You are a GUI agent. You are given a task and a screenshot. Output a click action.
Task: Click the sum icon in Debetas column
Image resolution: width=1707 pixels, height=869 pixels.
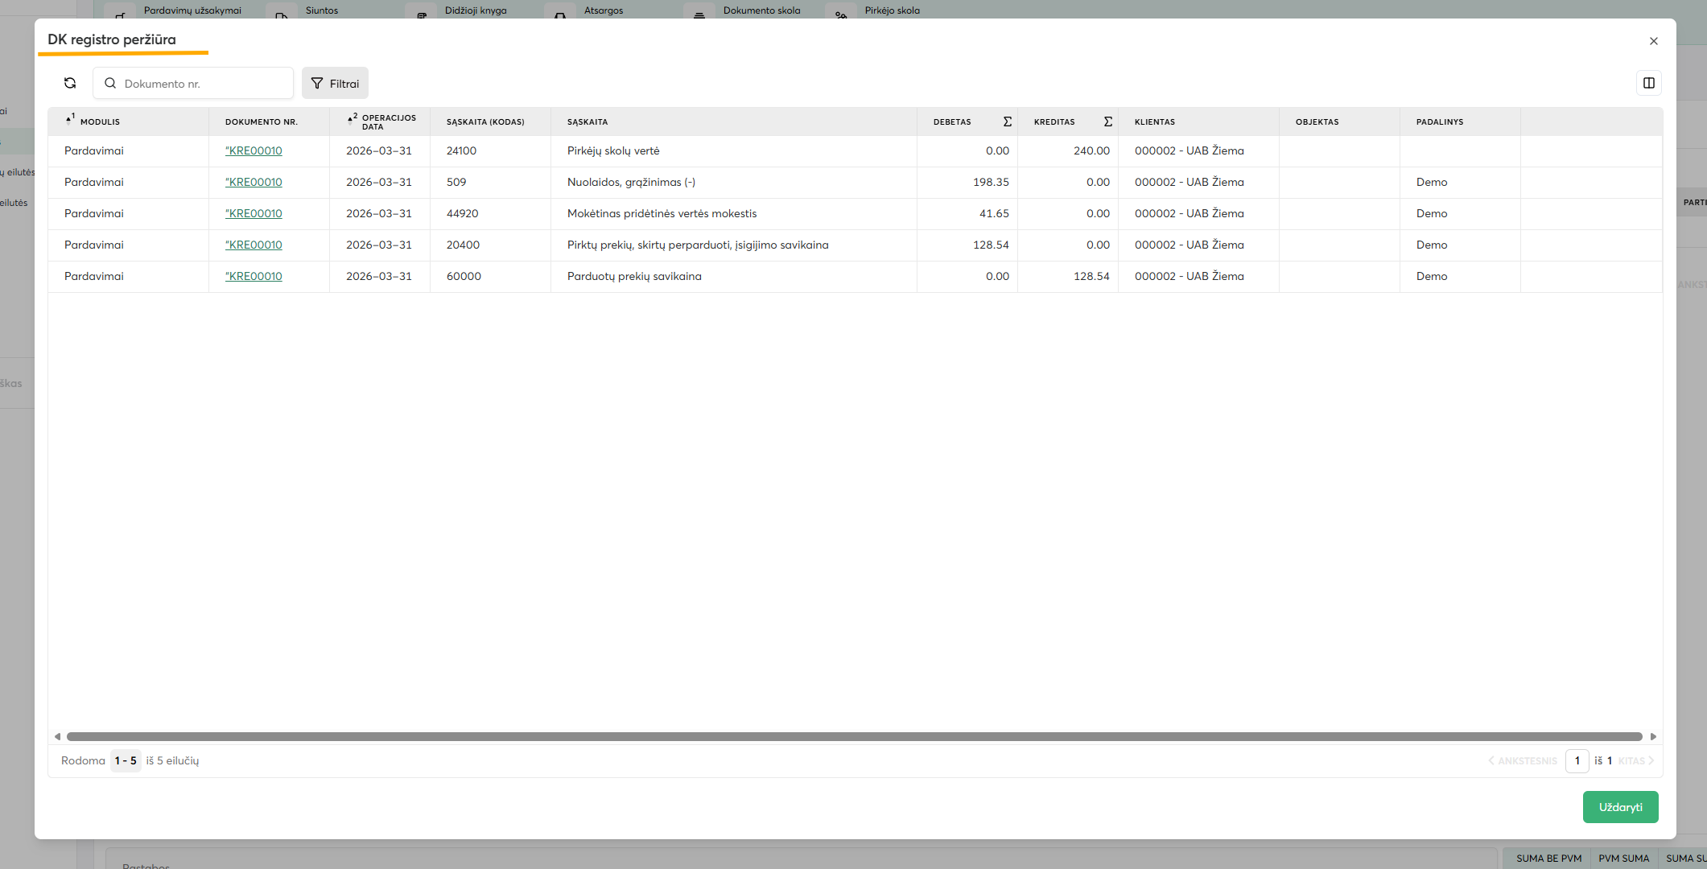(x=1007, y=121)
